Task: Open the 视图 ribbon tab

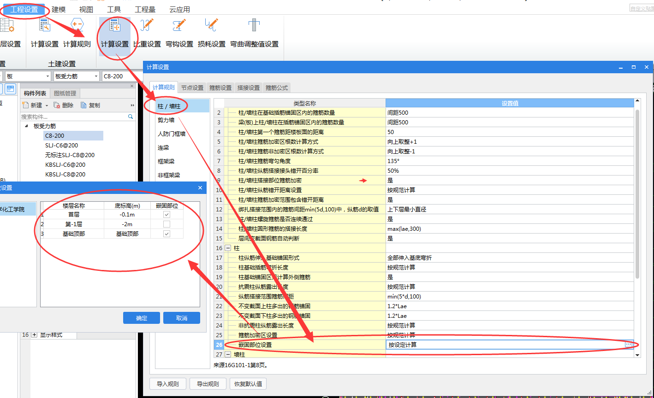Action: (86, 9)
